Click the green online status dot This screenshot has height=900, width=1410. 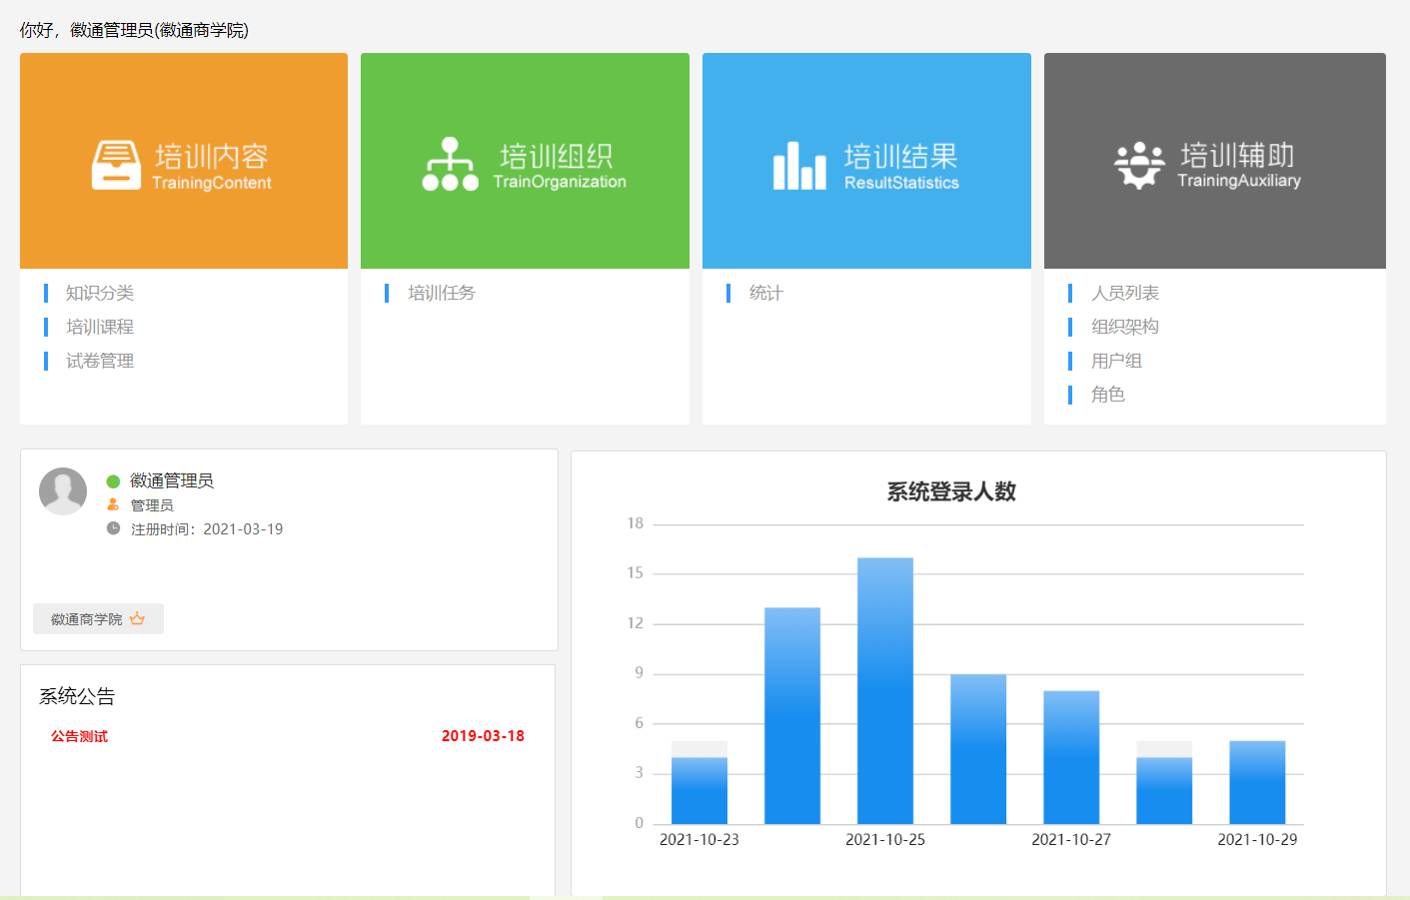(x=113, y=481)
